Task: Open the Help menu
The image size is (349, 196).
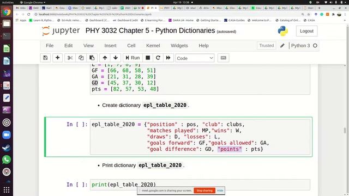Action: click(x=203, y=46)
